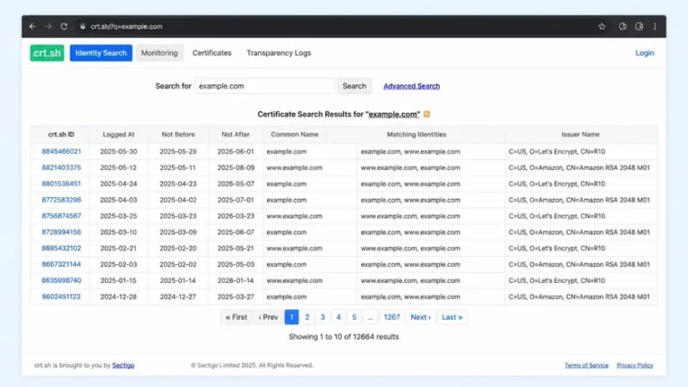Open the Sectigo link in footer
The height and width of the screenshot is (387, 688).
coord(124,365)
